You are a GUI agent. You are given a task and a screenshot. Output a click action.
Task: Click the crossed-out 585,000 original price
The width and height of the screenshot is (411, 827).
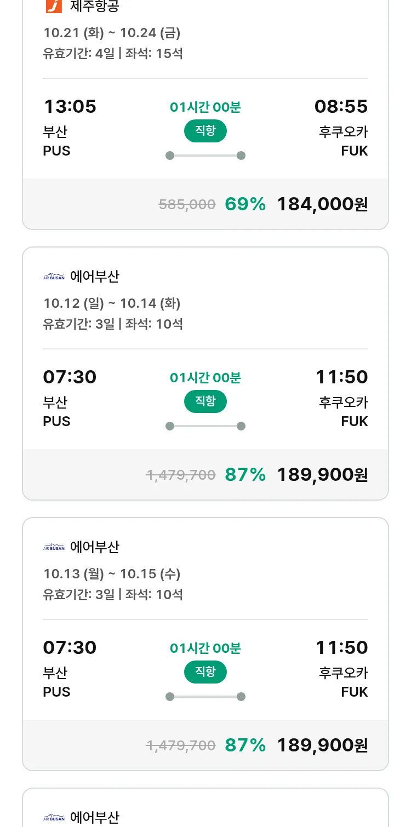pos(187,205)
